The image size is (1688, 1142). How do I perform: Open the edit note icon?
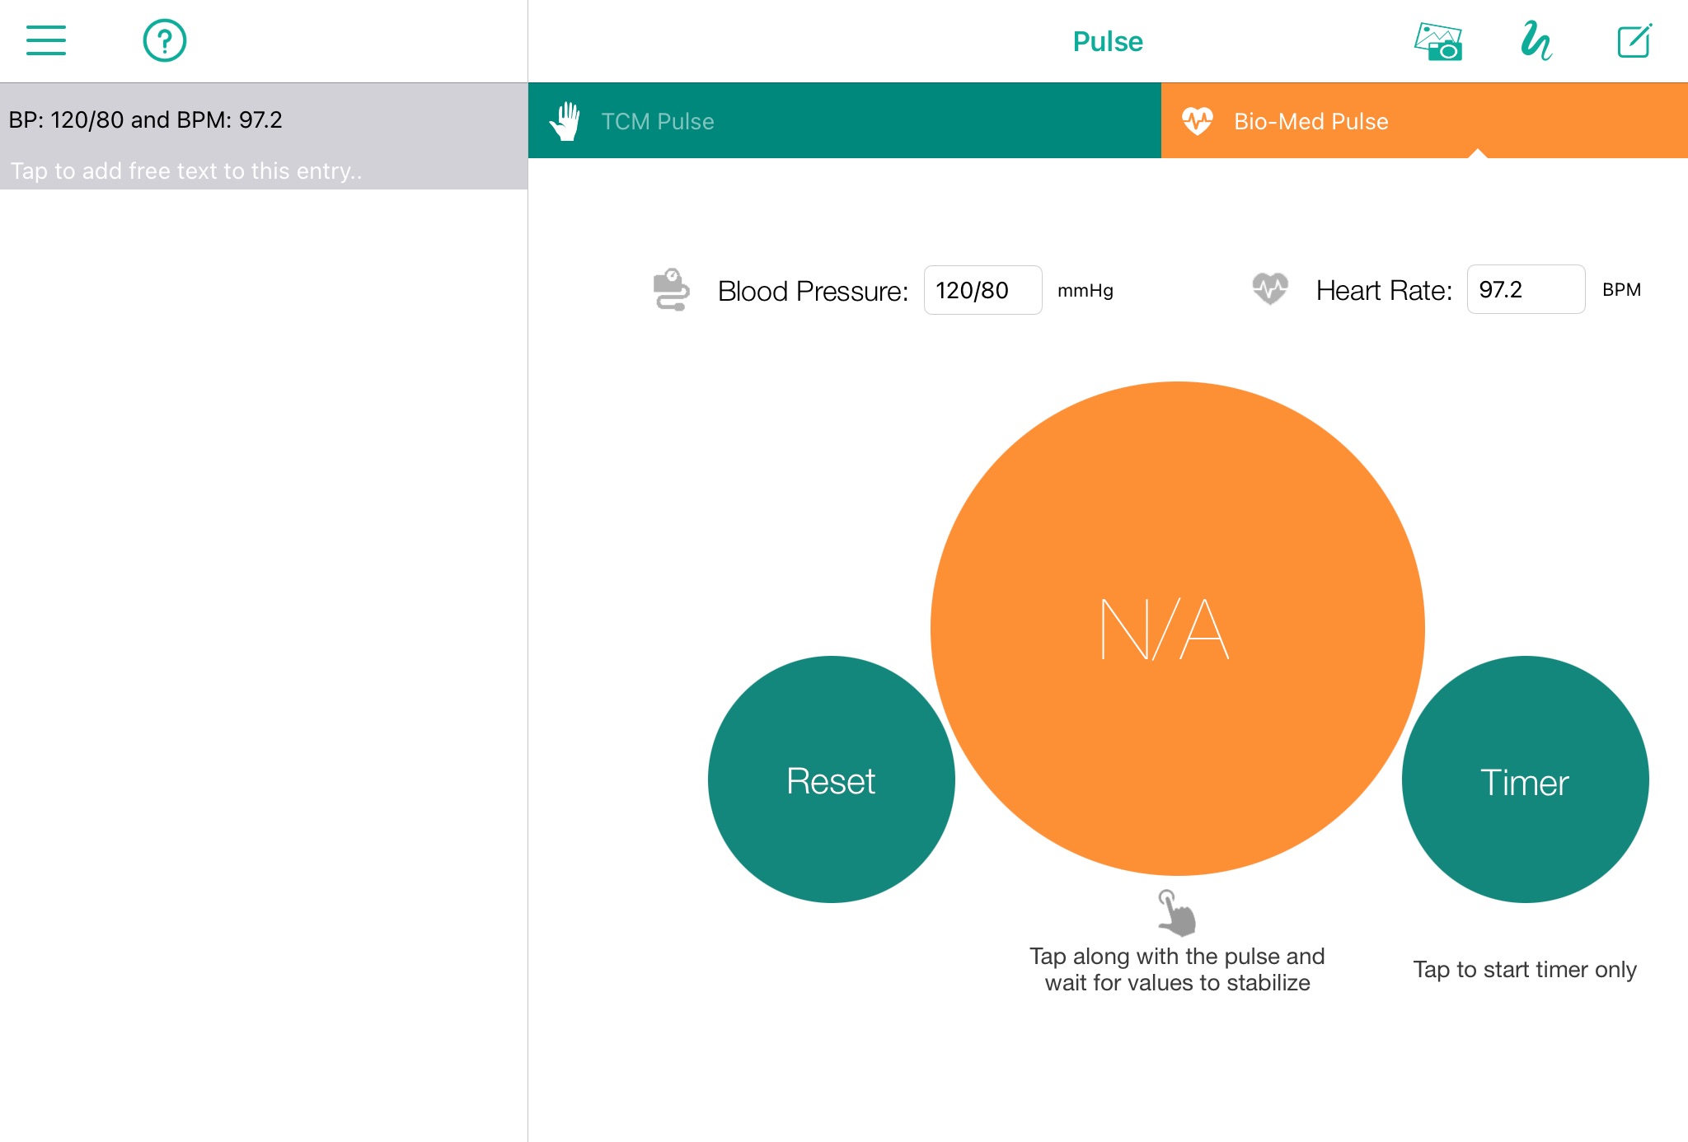click(1634, 41)
